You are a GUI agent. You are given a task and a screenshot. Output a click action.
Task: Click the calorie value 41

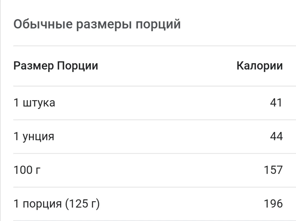276,103
